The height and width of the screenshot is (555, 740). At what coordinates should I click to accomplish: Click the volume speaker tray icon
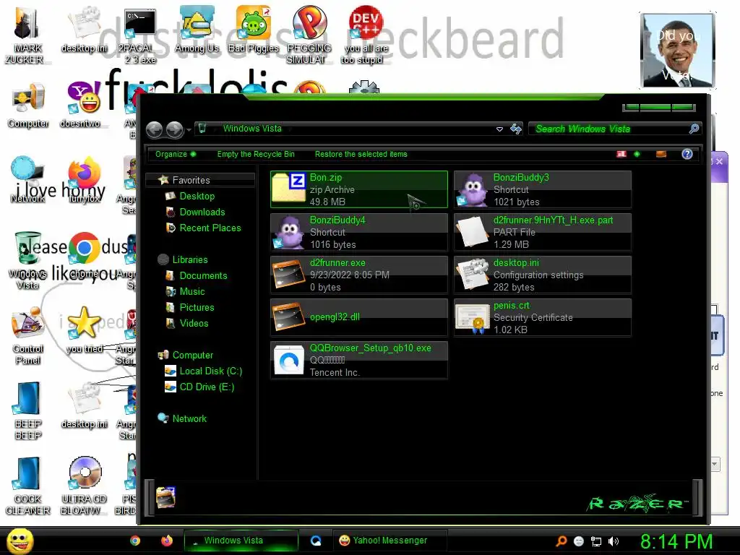614,541
